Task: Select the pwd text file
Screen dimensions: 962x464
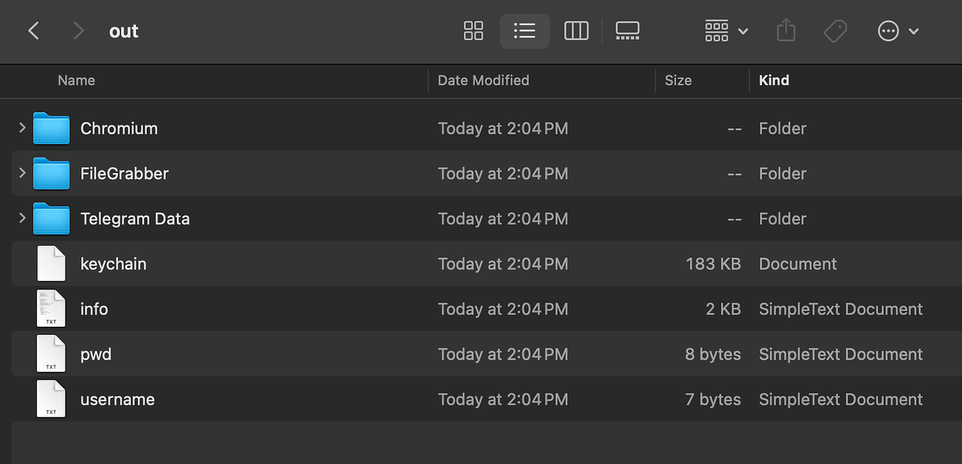Action: 96,354
